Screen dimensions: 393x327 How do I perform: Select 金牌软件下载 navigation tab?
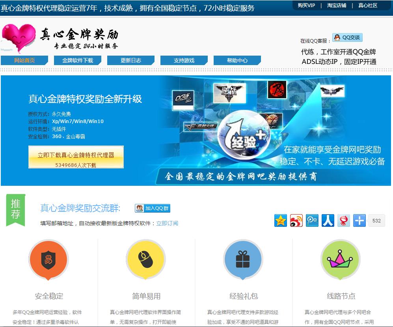click(77, 60)
